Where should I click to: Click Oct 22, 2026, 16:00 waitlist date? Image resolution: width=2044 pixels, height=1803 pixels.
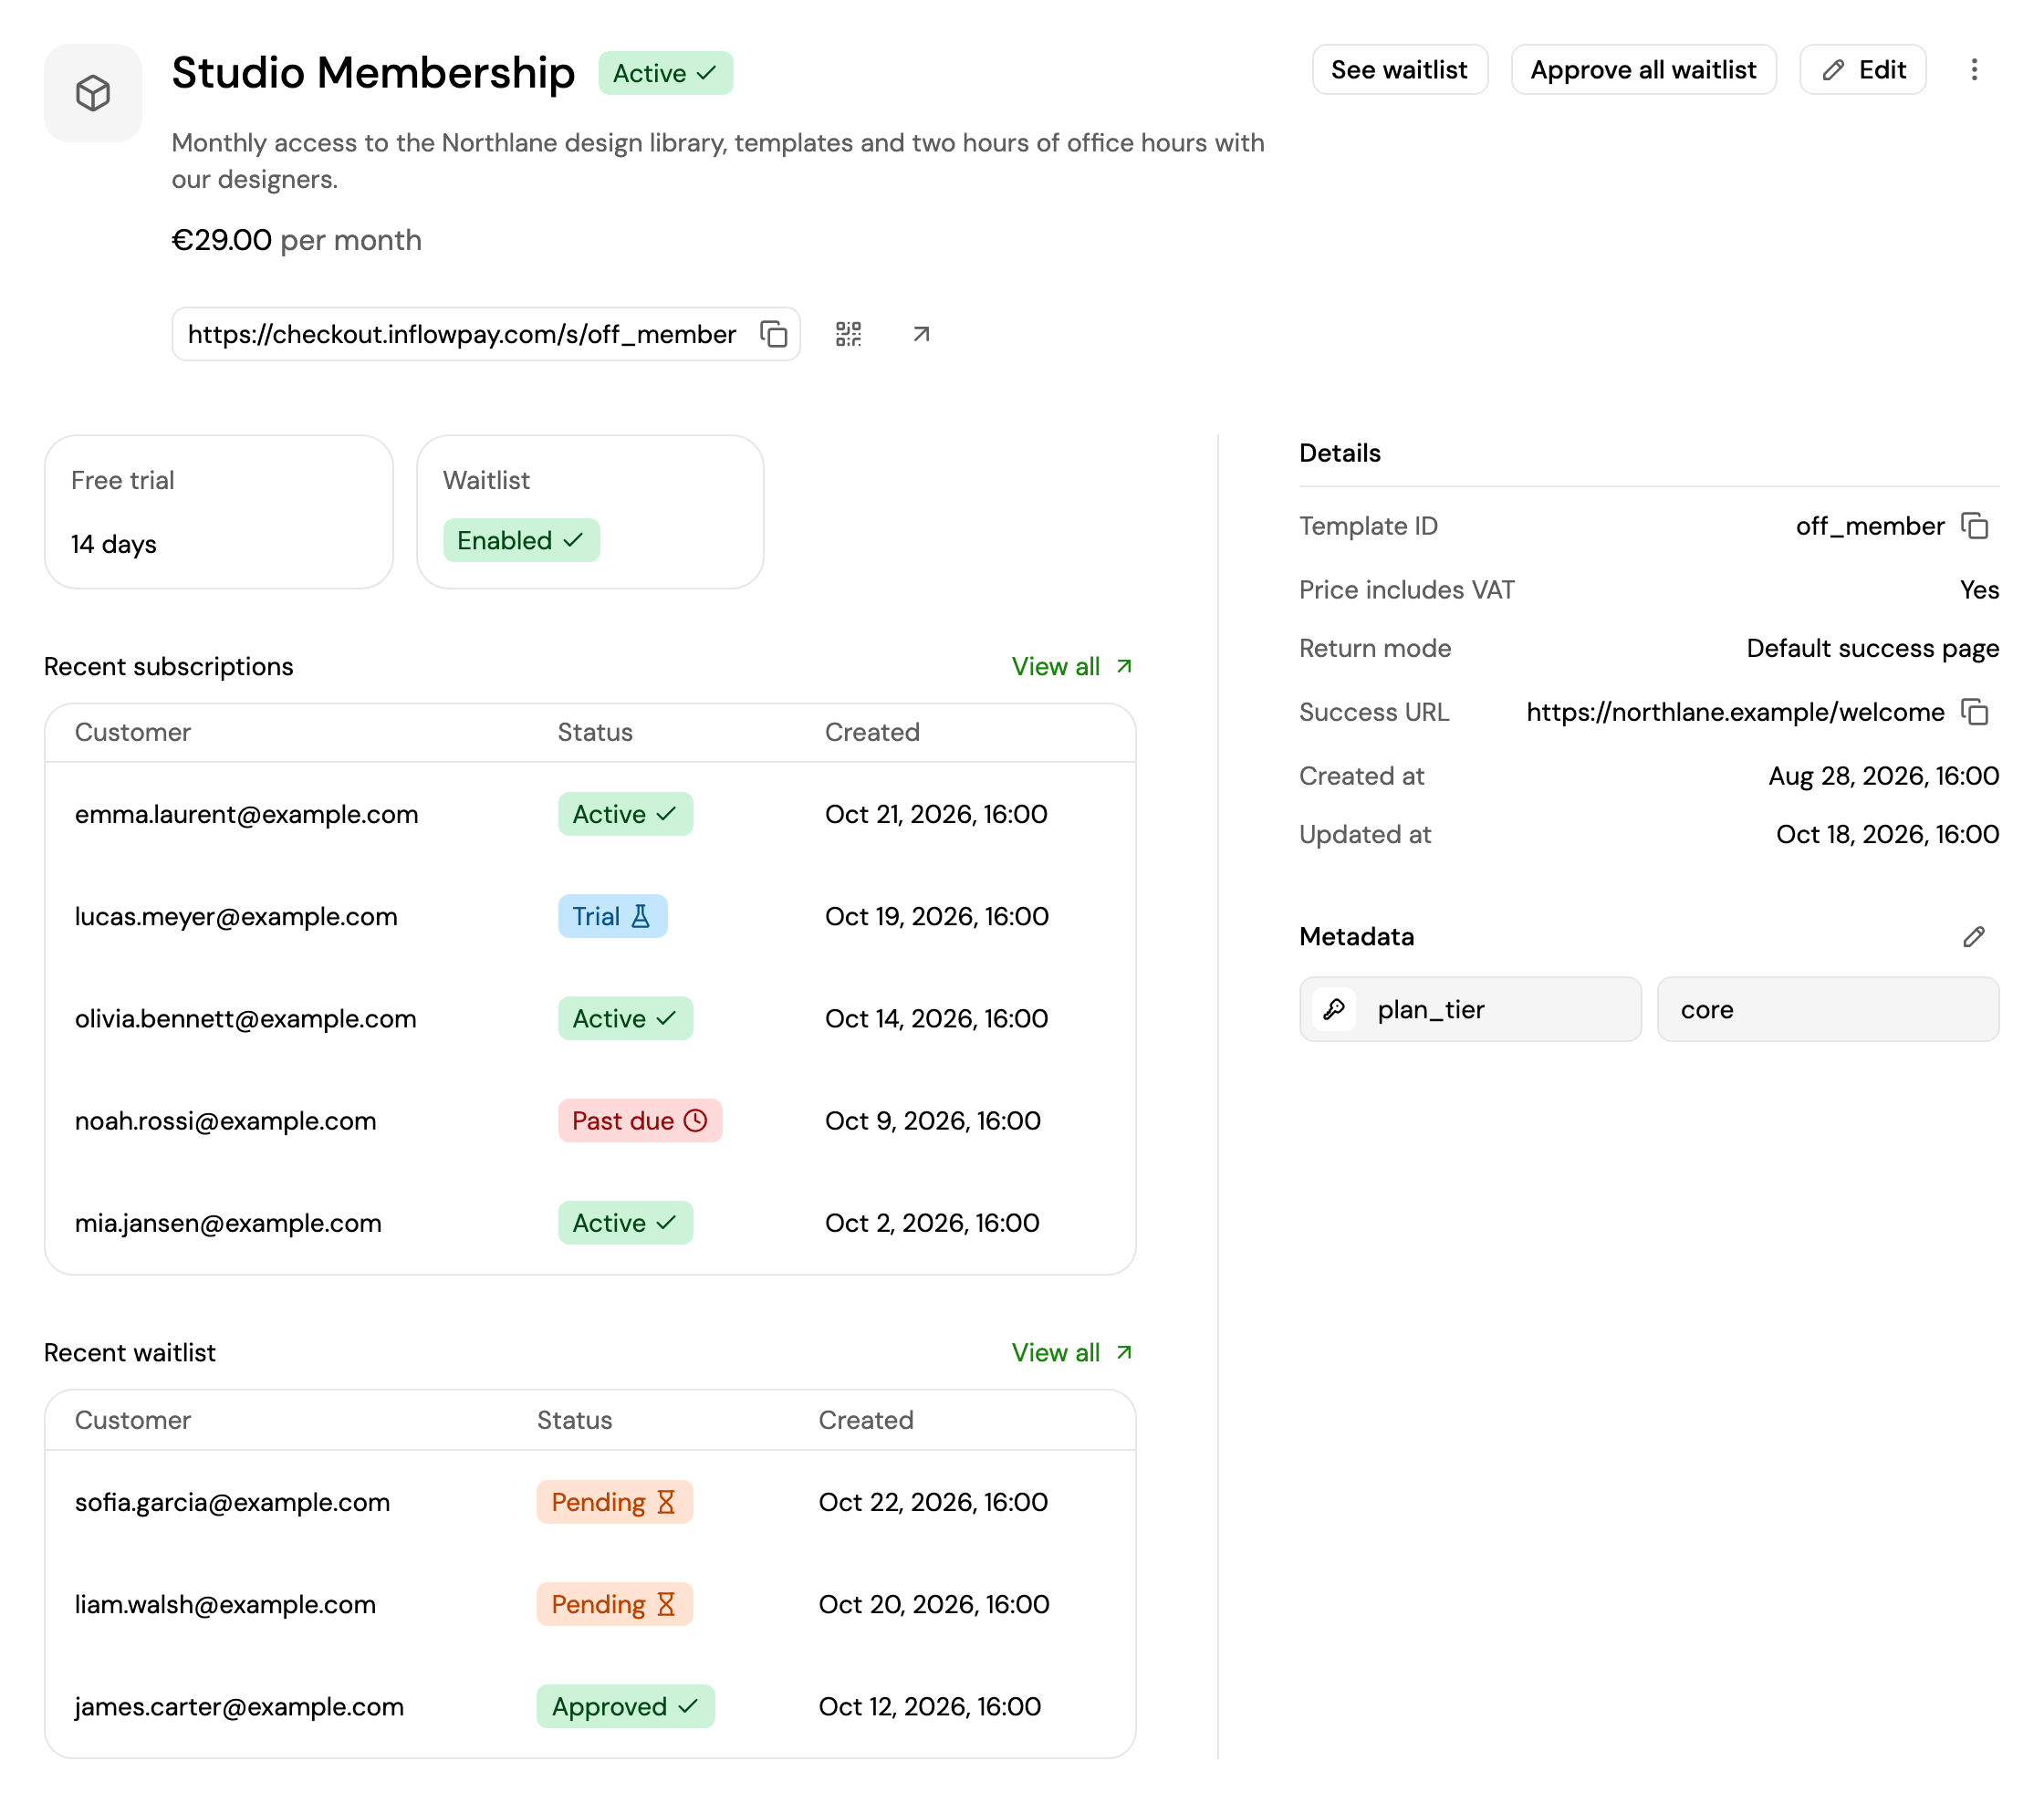coord(933,1503)
